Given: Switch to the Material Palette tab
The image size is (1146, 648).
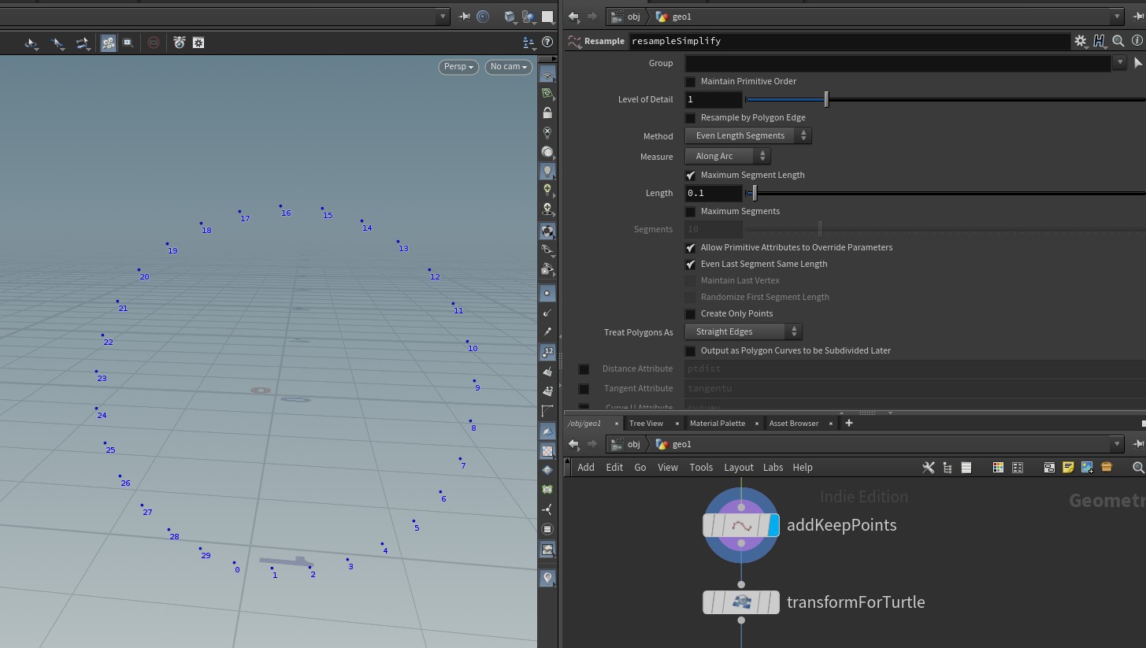Looking at the screenshot, I should 717,424.
